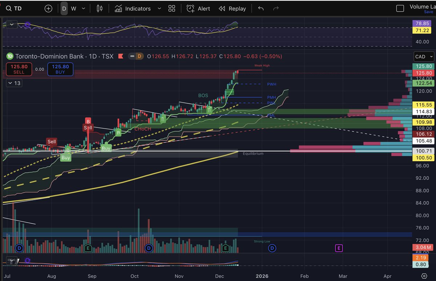
Task: Start bar Replay mode
Action: point(233,8)
